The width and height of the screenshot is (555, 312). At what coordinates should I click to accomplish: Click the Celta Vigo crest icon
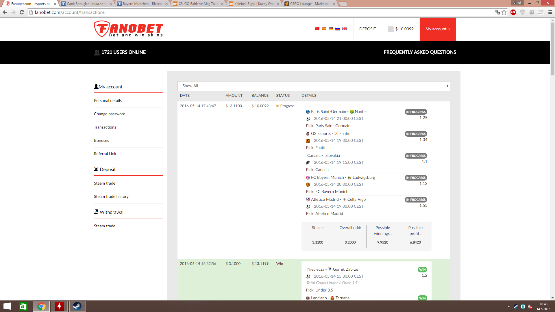[x=344, y=200]
